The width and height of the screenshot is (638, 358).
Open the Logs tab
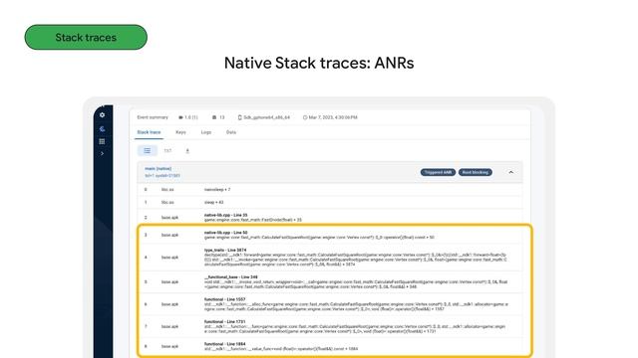(x=206, y=132)
